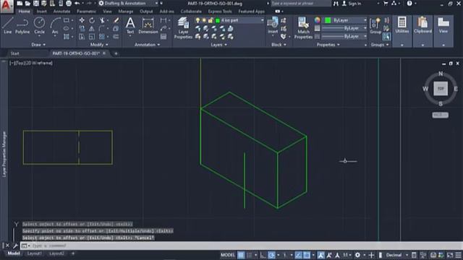Select the Line tool
The height and width of the screenshot is (260, 463).
point(8,25)
